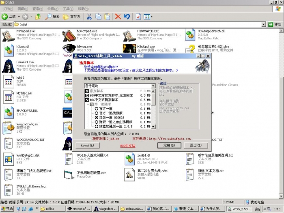Open the Forward button history arrow
This screenshot has width=284, height=213.
click(31, 17)
